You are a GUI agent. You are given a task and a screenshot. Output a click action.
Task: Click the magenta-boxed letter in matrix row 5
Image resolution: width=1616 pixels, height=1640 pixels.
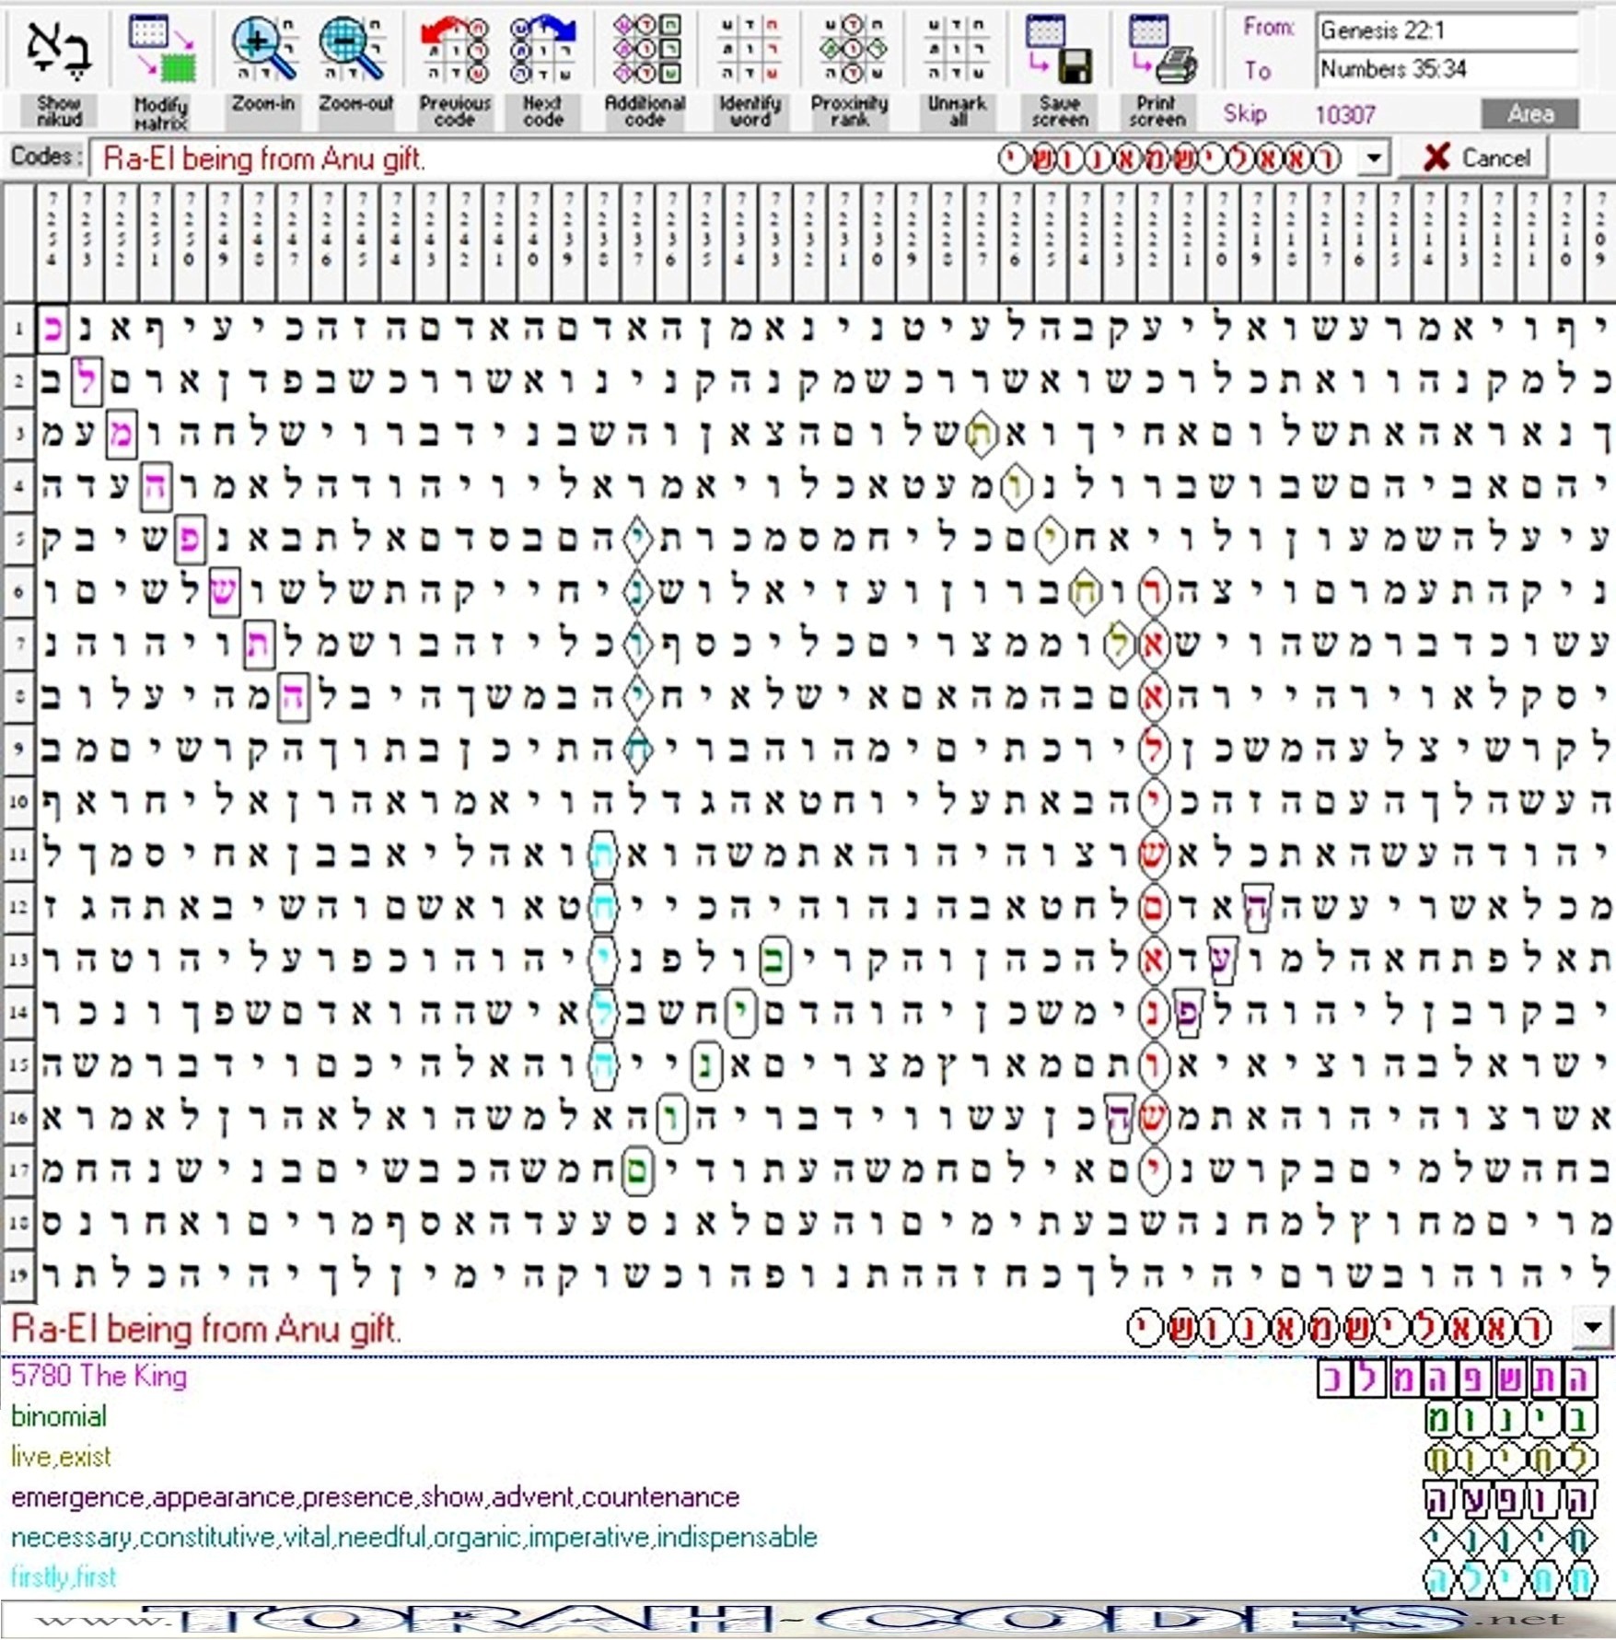coord(190,540)
